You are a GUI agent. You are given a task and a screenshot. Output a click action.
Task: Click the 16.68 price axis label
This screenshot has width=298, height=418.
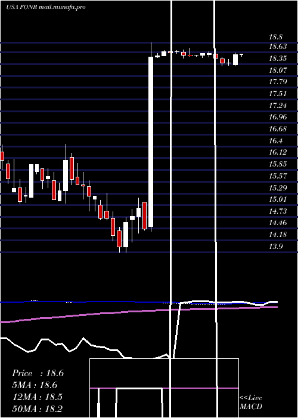click(278, 129)
